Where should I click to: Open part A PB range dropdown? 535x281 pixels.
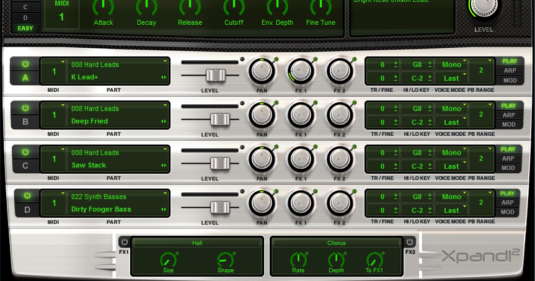[481, 71]
